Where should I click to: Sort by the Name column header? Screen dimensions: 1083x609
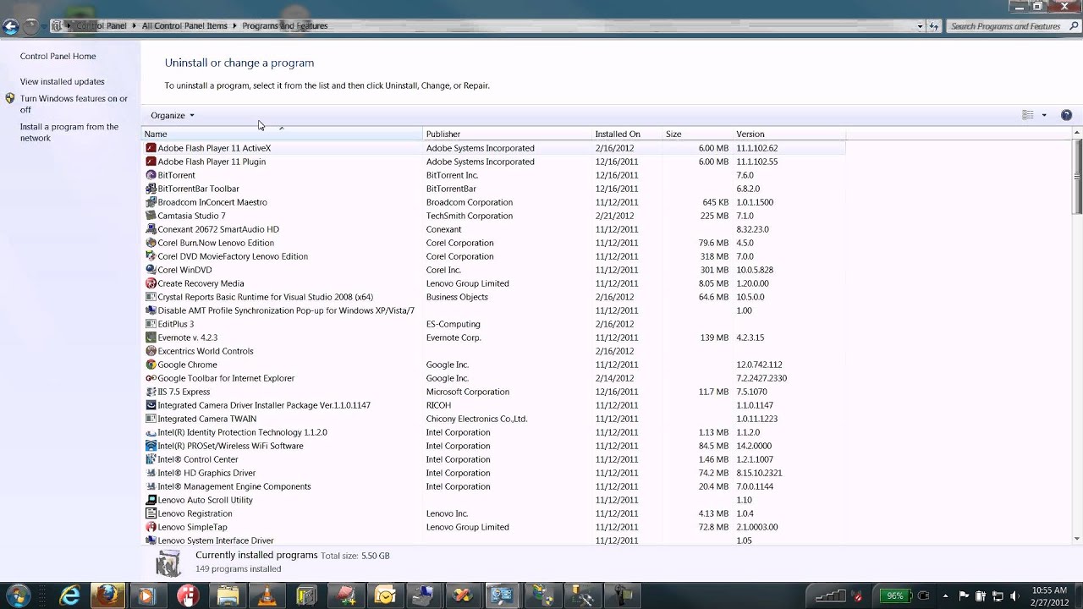282,134
